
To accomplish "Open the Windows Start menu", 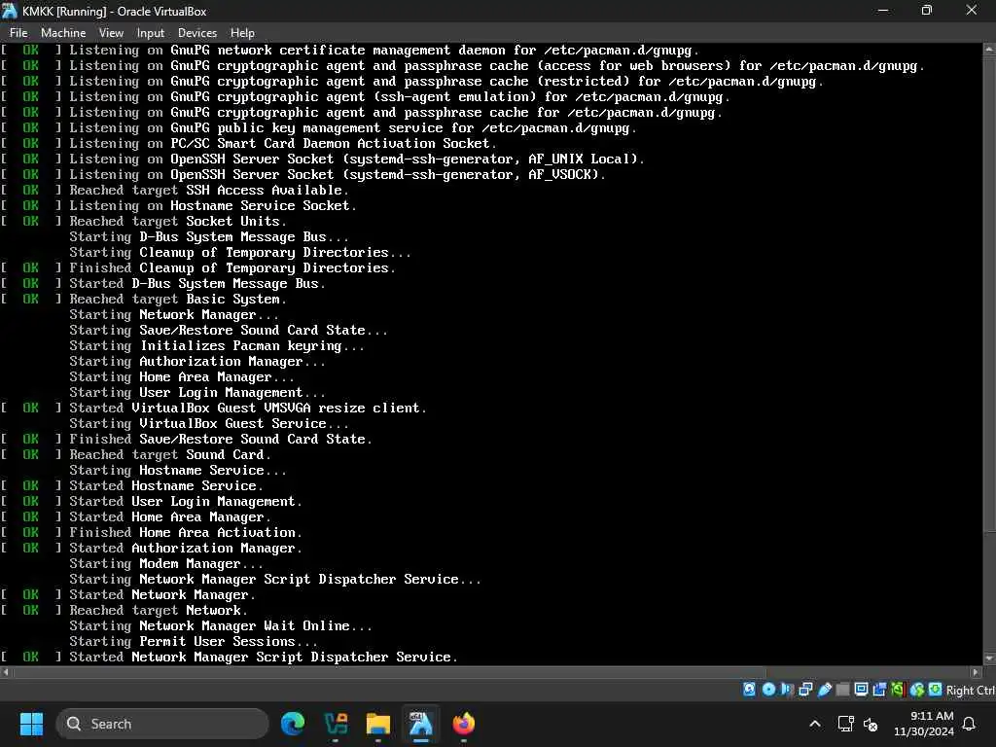I will coord(31,724).
